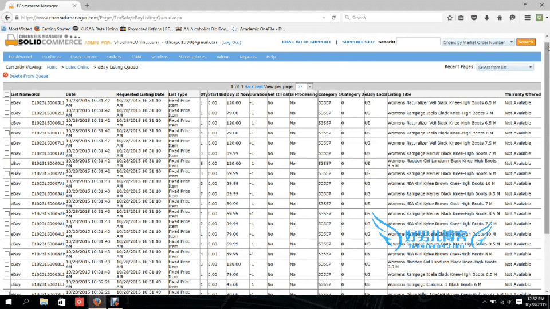
Task: Click the Delete From Queue link
Action: tap(29, 76)
